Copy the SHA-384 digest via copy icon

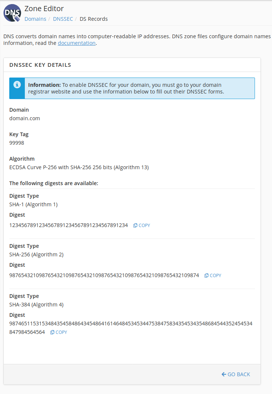point(52,332)
